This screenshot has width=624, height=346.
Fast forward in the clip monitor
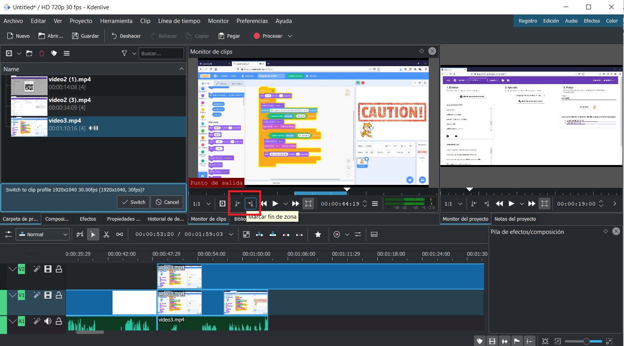[295, 204]
